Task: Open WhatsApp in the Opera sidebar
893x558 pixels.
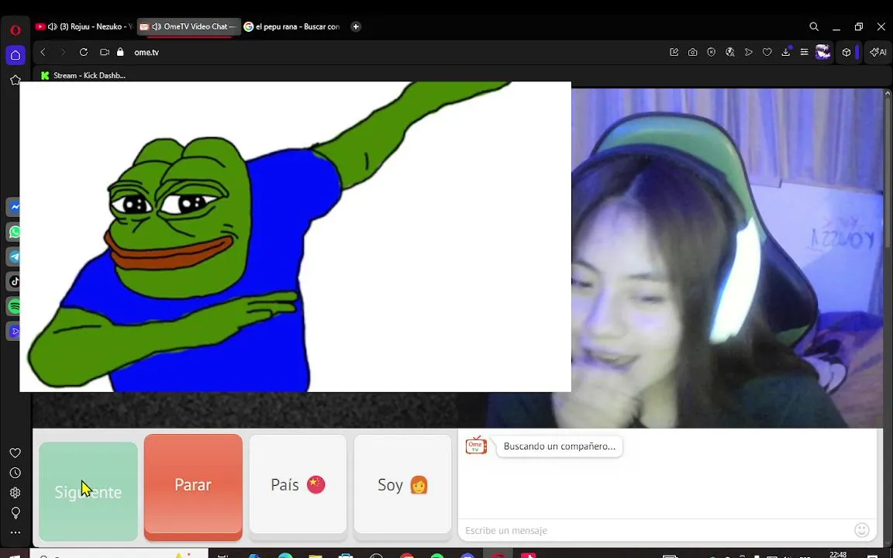Action: click(15, 232)
